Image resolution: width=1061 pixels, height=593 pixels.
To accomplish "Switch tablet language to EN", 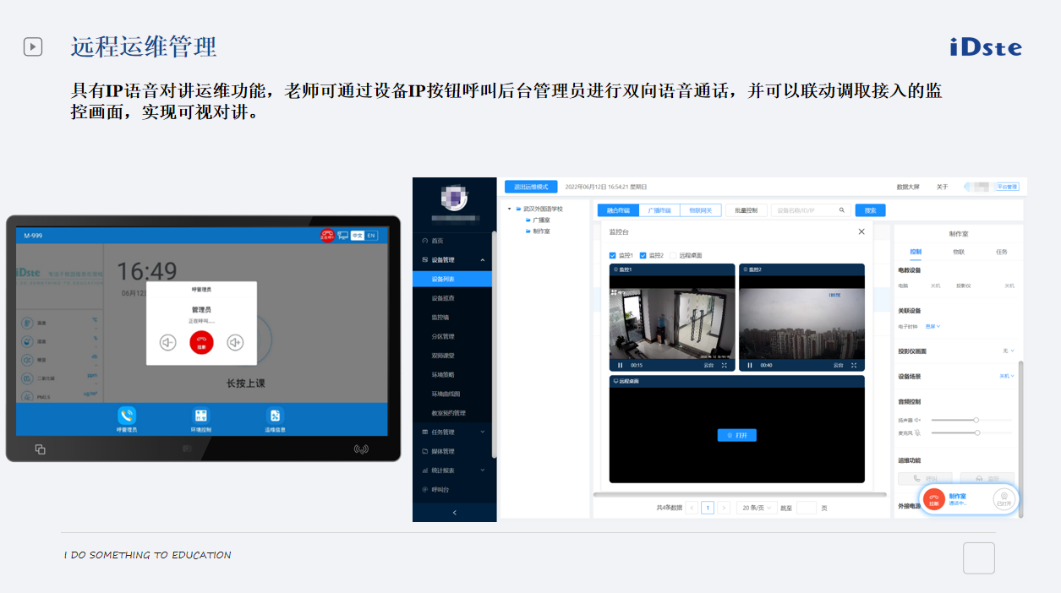I will [370, 236].
